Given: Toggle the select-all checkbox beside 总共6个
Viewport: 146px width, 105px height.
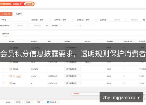Looking at the screenshot, I should (x=4, y=102).
